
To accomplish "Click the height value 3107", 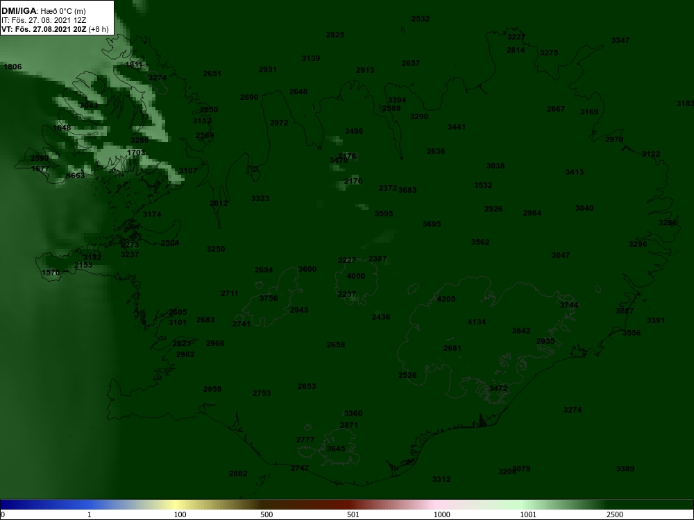I will (187, 171).
